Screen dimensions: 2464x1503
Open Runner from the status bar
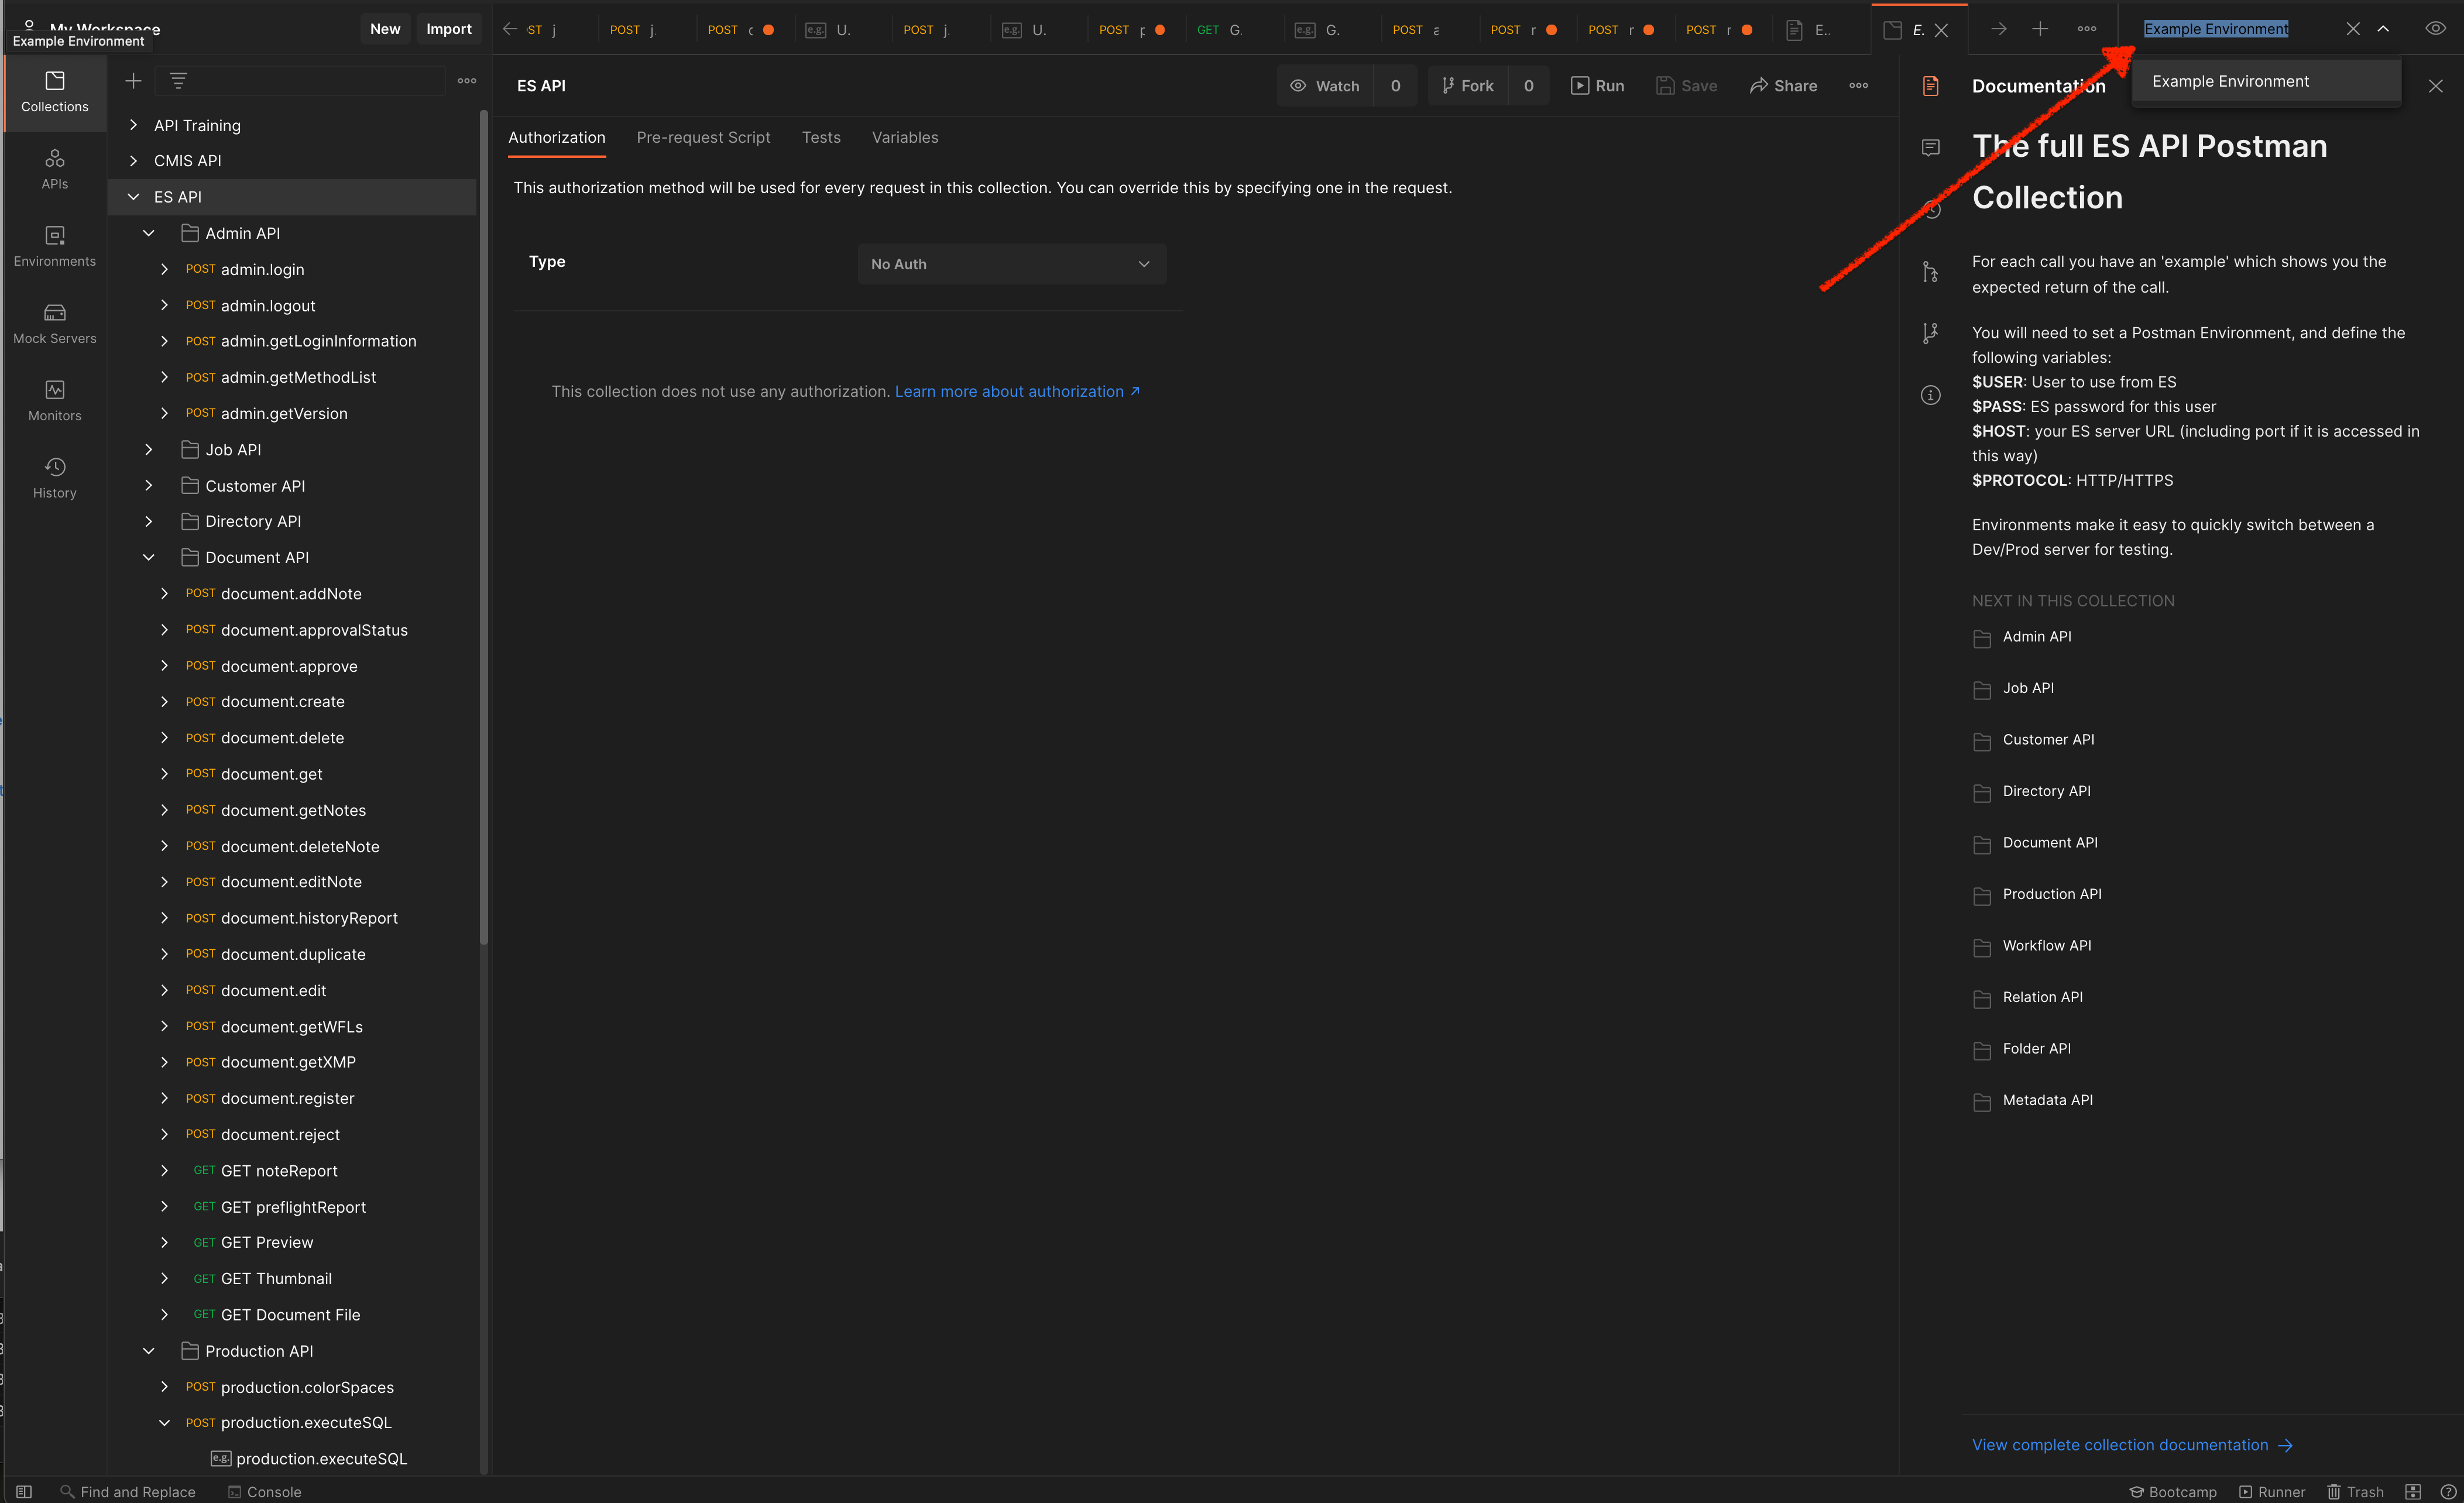pyautogui.click(x=2271, y=1491)
